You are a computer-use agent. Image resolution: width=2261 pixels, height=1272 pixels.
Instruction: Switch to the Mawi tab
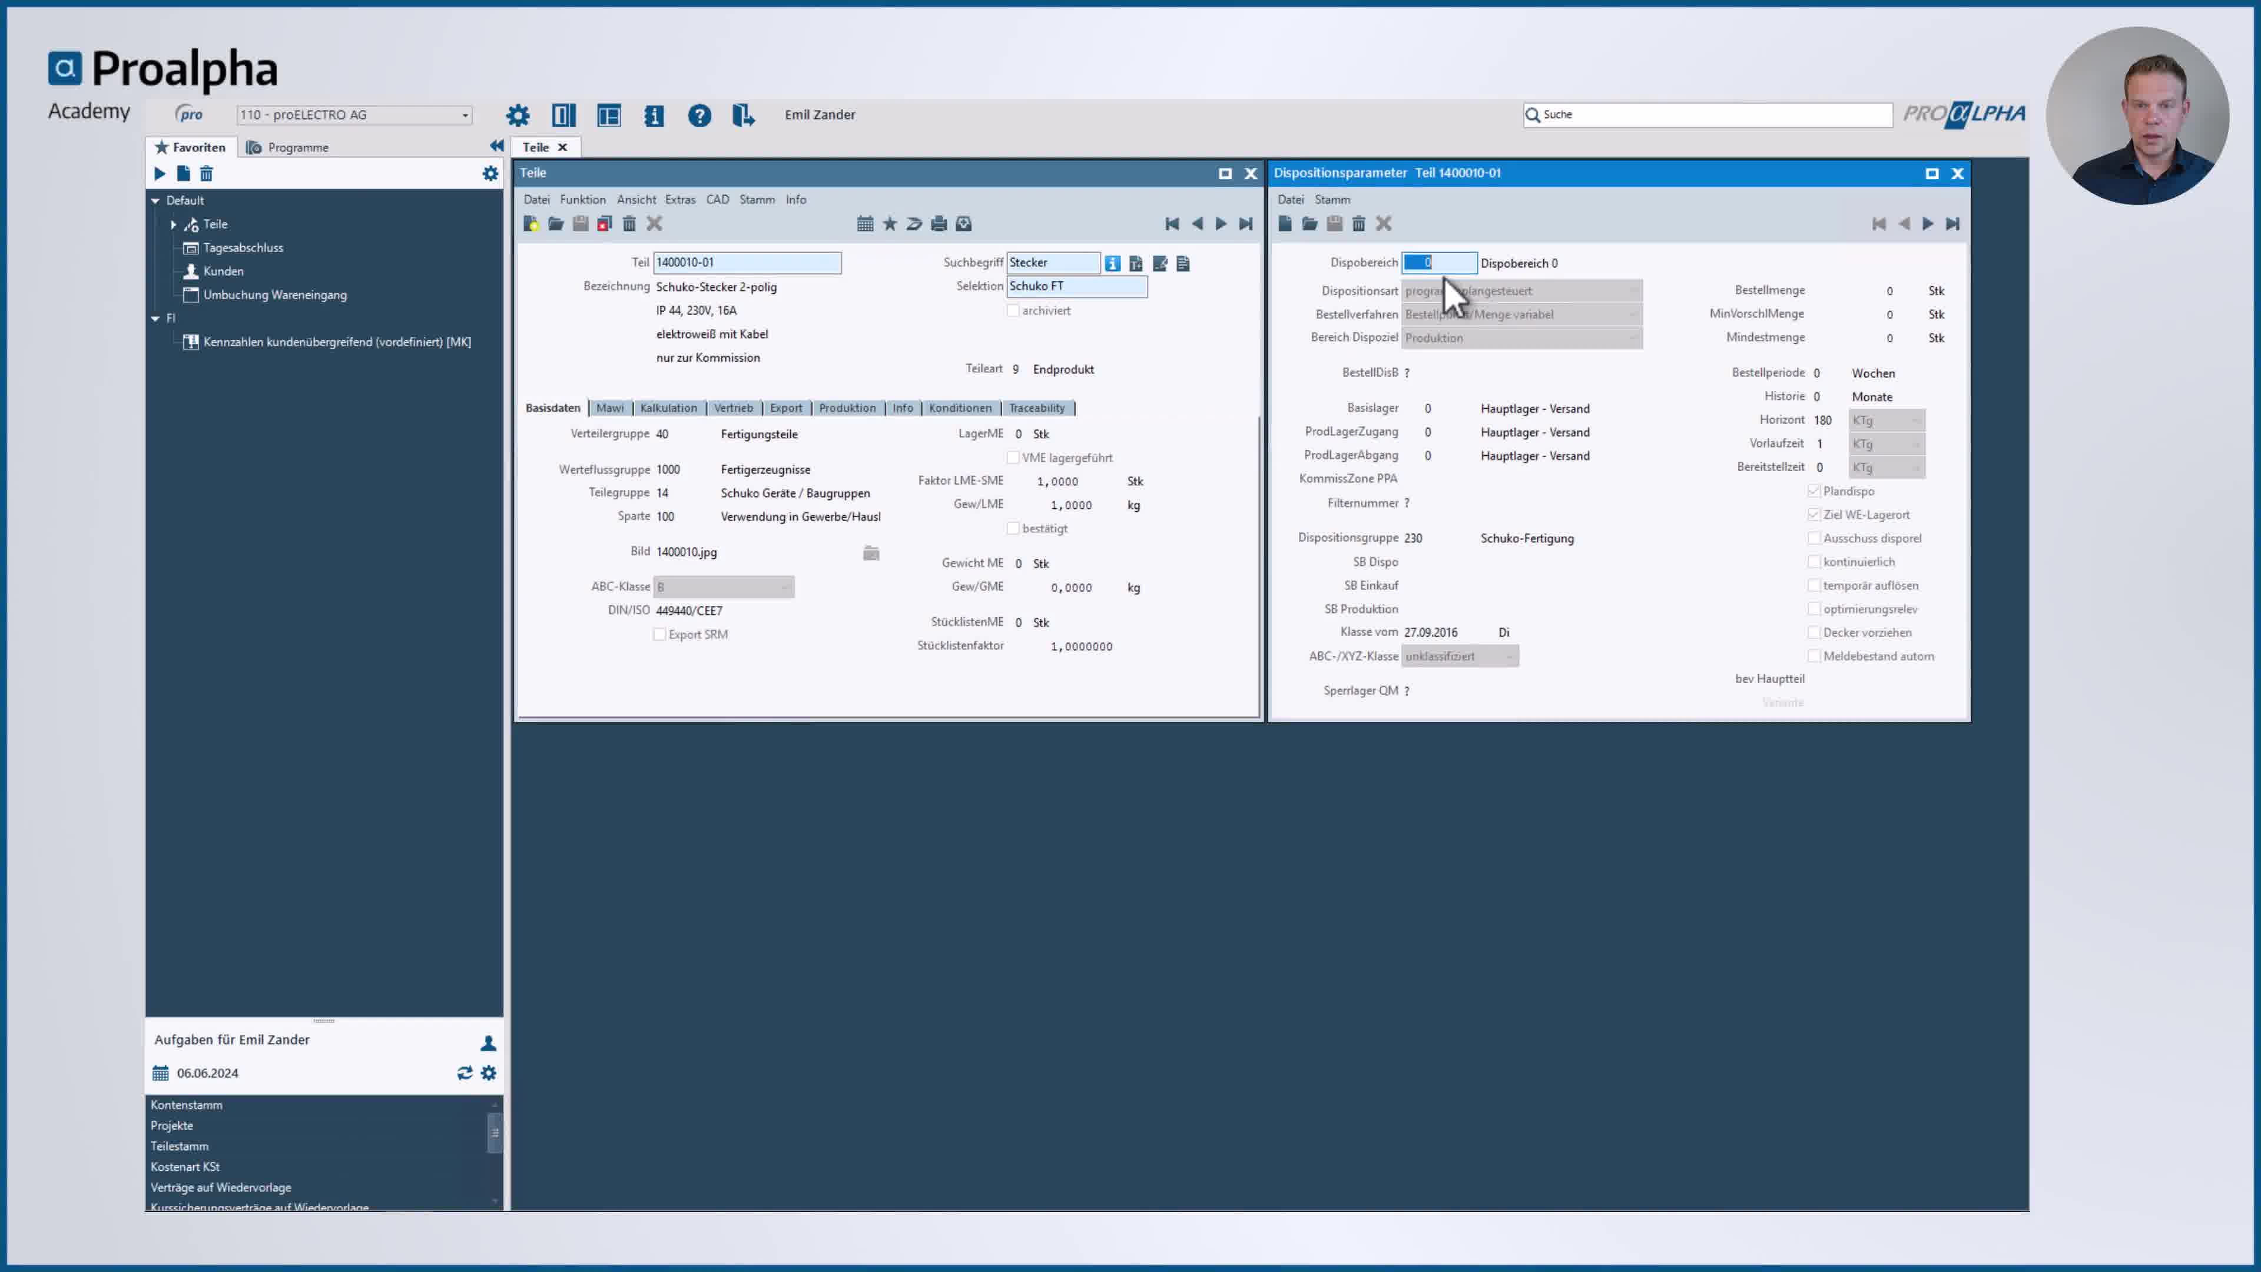(610, 408)
